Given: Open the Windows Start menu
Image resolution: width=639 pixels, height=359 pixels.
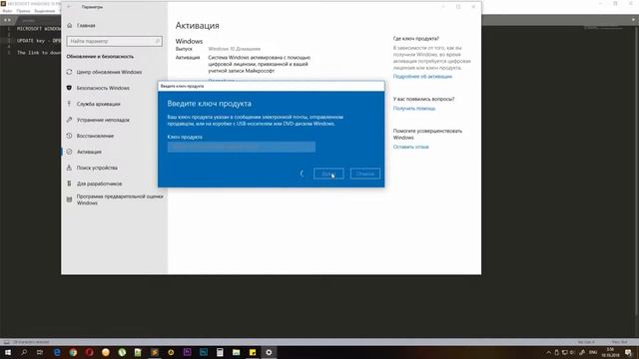Looking at the screenshot, I should (8, 352).
